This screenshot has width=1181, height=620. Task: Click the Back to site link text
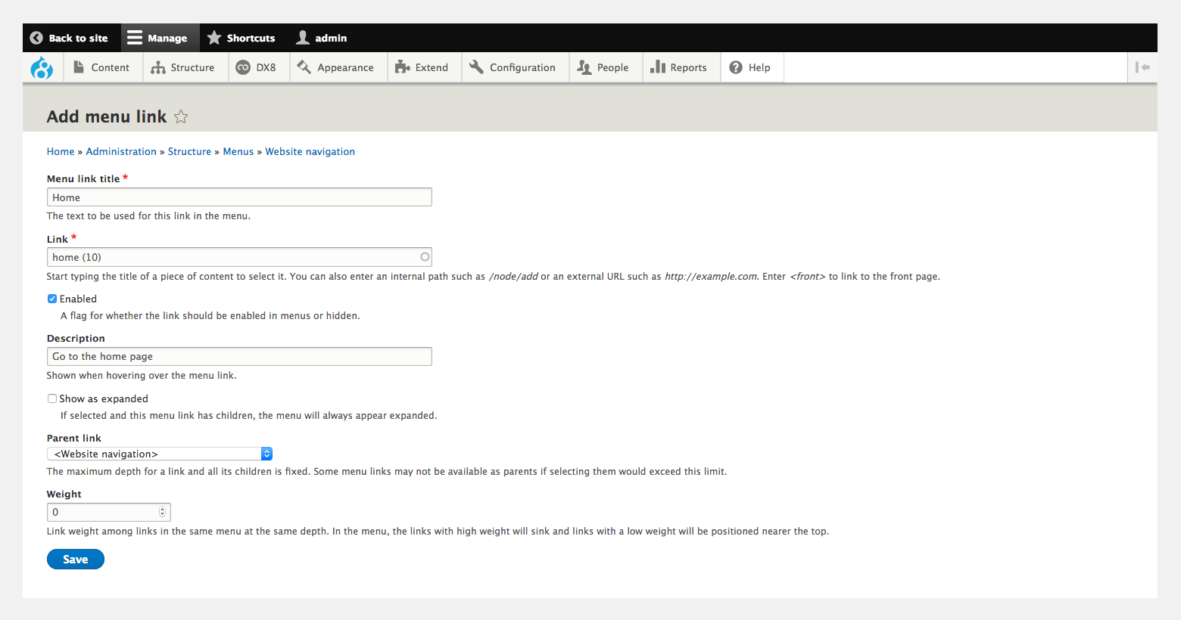(79, 38)
